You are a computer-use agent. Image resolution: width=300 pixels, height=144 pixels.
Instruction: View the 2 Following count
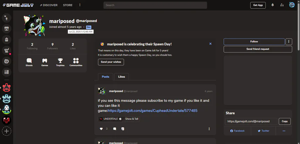32,46
